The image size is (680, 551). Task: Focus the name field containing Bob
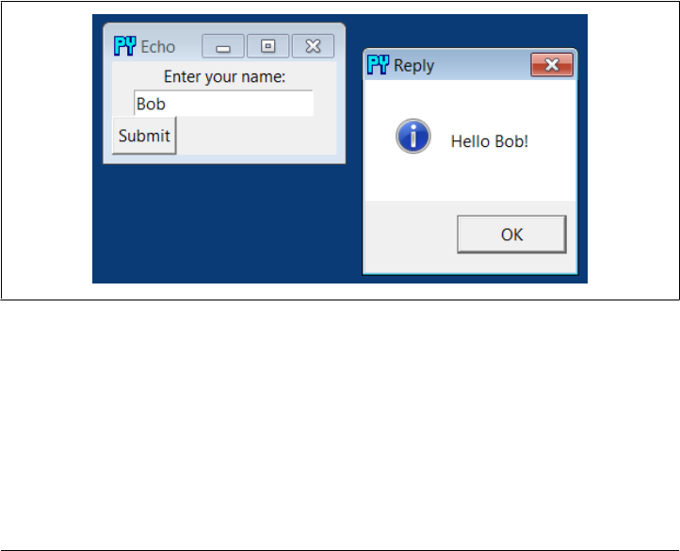pyautogui.click(x=223, y=104)
